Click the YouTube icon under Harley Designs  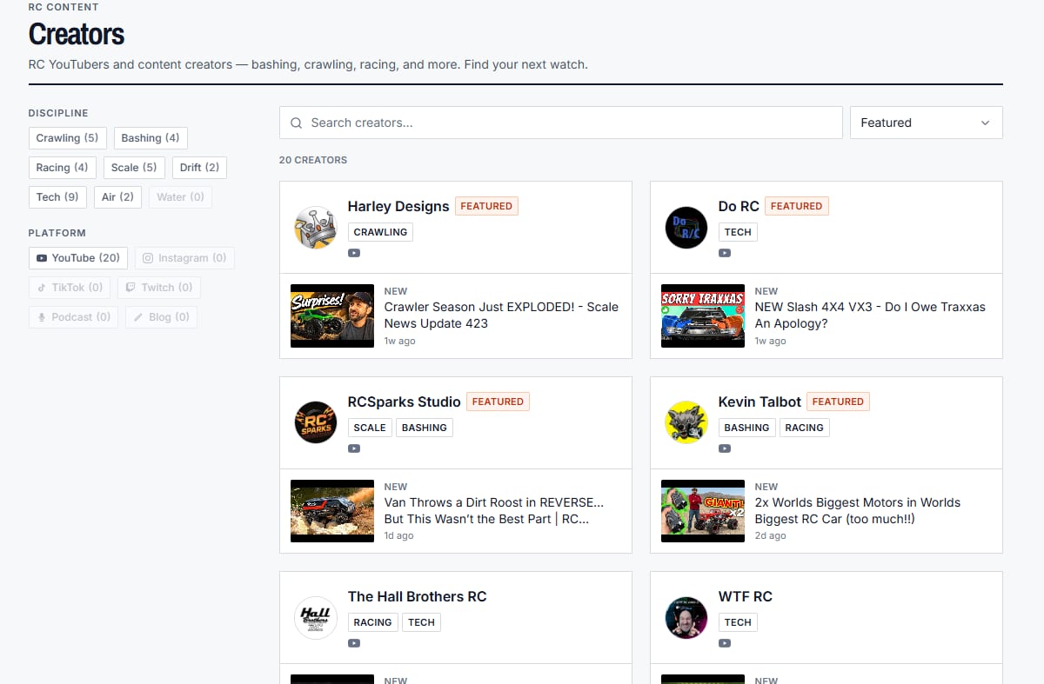[x=354, y=253]
